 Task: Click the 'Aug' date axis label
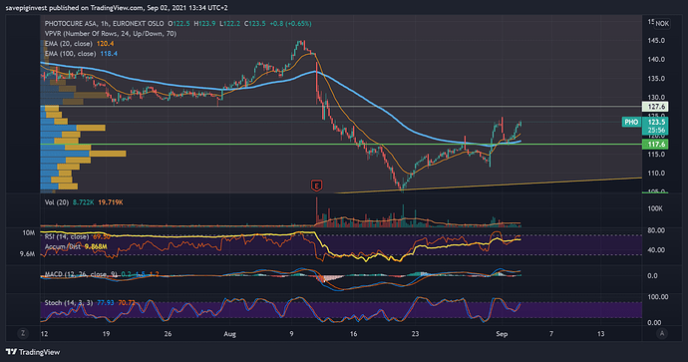(230, 334)
